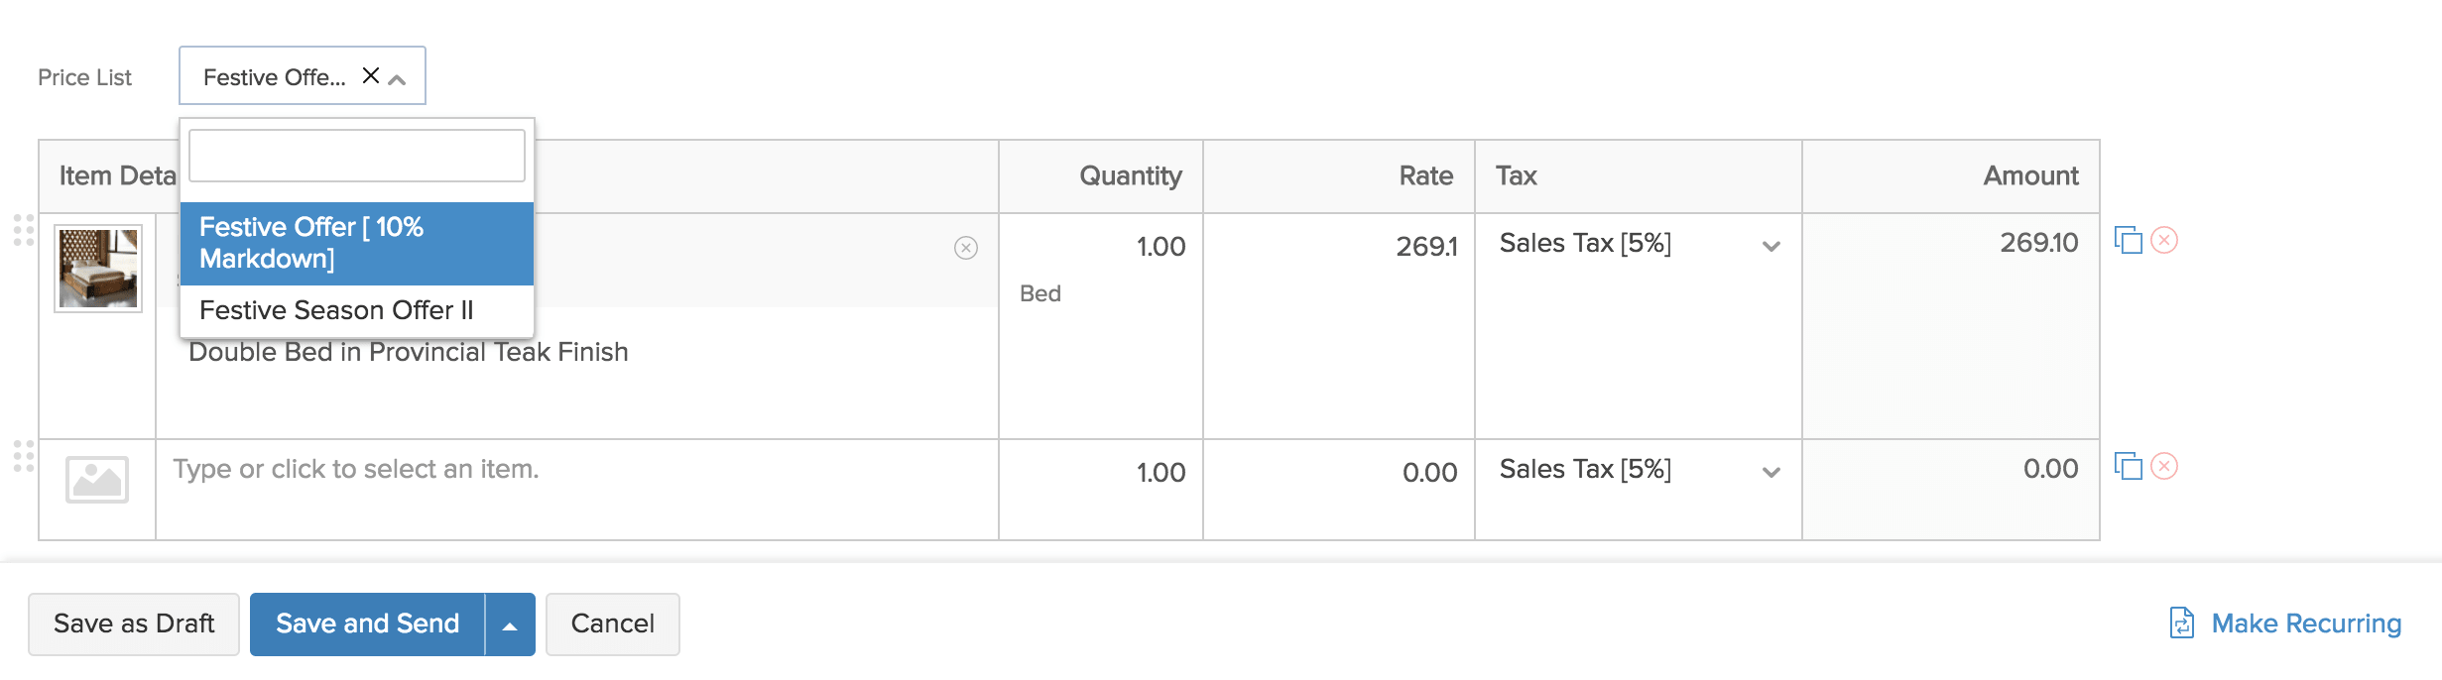Viewport: 2442px width, 680px height.
Task: Click the Cancel button
Action: (612, 623)
